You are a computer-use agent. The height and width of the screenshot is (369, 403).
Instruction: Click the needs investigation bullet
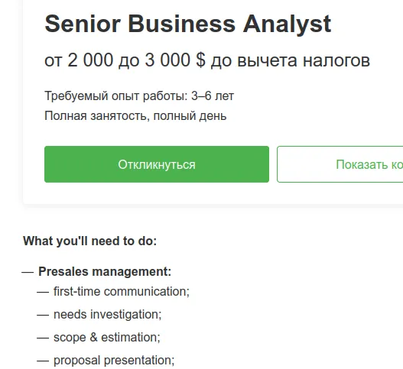107,314
